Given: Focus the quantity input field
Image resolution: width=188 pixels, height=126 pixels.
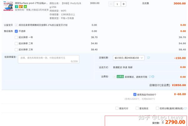Looking at the screenshot, I should [117, 4].
